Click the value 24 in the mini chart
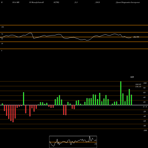 coord(95,144)
